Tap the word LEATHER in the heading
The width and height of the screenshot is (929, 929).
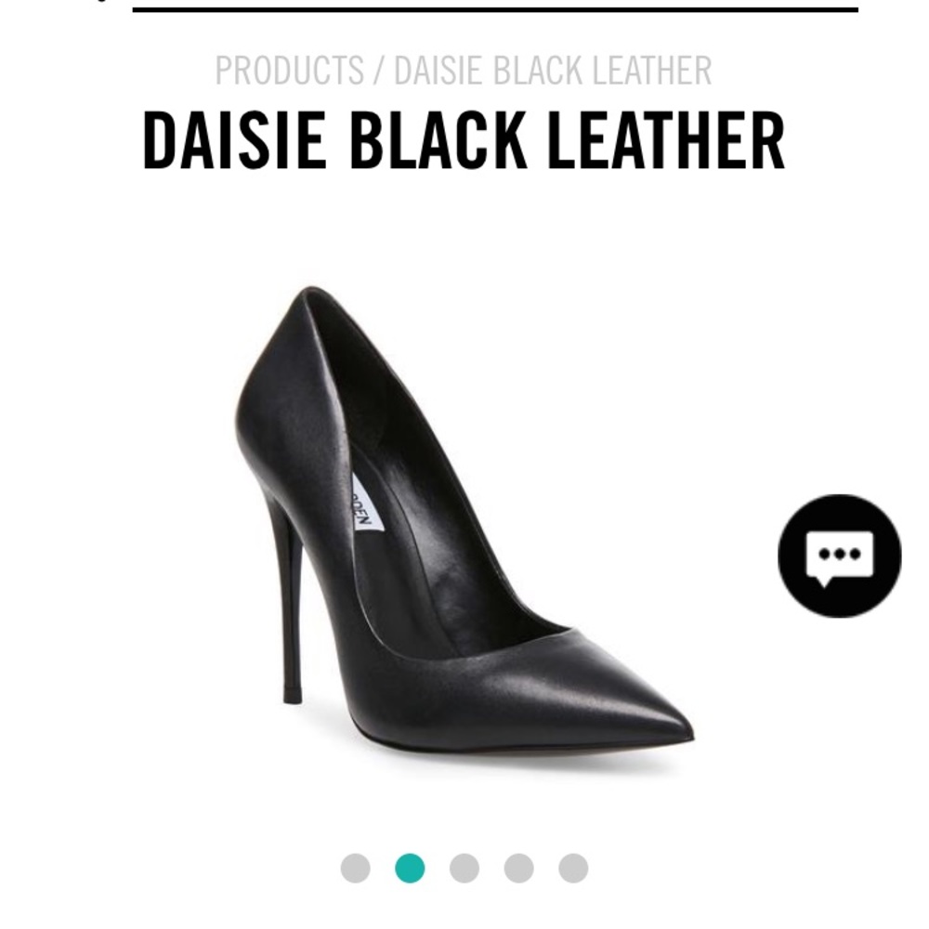click(666, 141)
